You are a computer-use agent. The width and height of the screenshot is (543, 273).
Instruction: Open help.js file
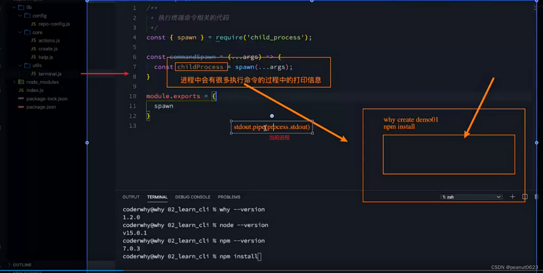coord(46,57)
